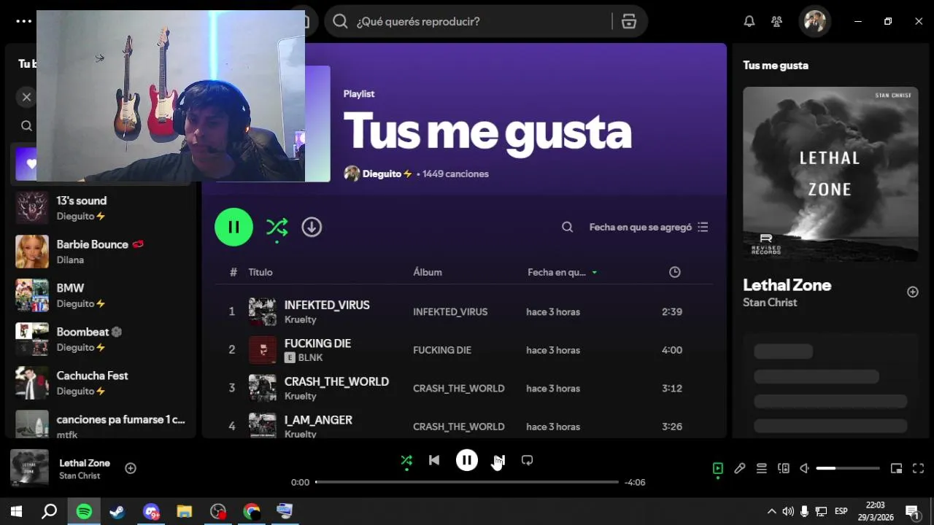Enter full screen mode icon
This screenshot has width=934, height=525.
919,468
